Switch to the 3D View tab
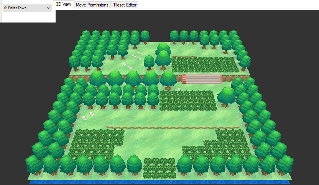319x185 pixels. click(64, 4)
